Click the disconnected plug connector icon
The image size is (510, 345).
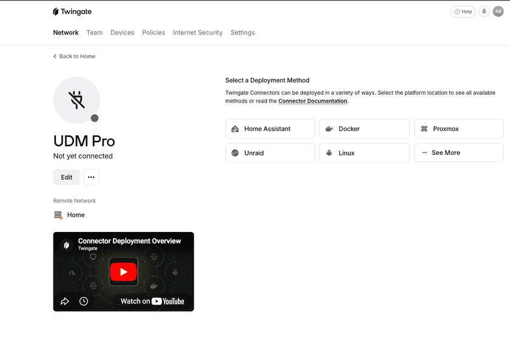76,100
